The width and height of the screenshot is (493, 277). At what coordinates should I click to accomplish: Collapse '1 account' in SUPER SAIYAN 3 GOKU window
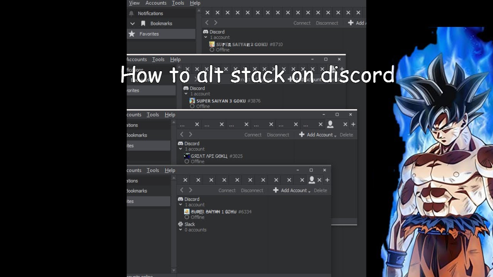tap(186, 94)
